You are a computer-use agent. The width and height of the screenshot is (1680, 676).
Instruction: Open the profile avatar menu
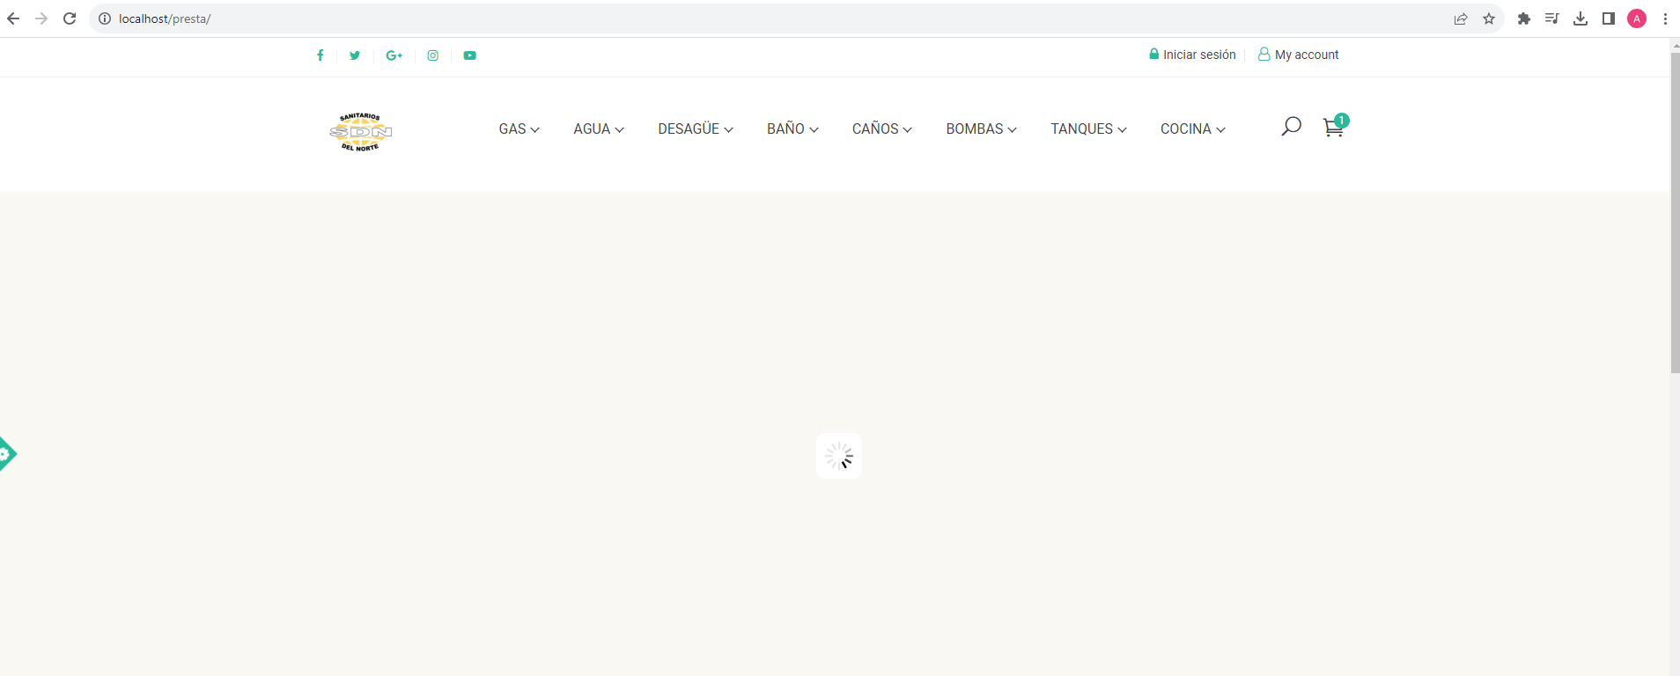(x=1637, y=18)
